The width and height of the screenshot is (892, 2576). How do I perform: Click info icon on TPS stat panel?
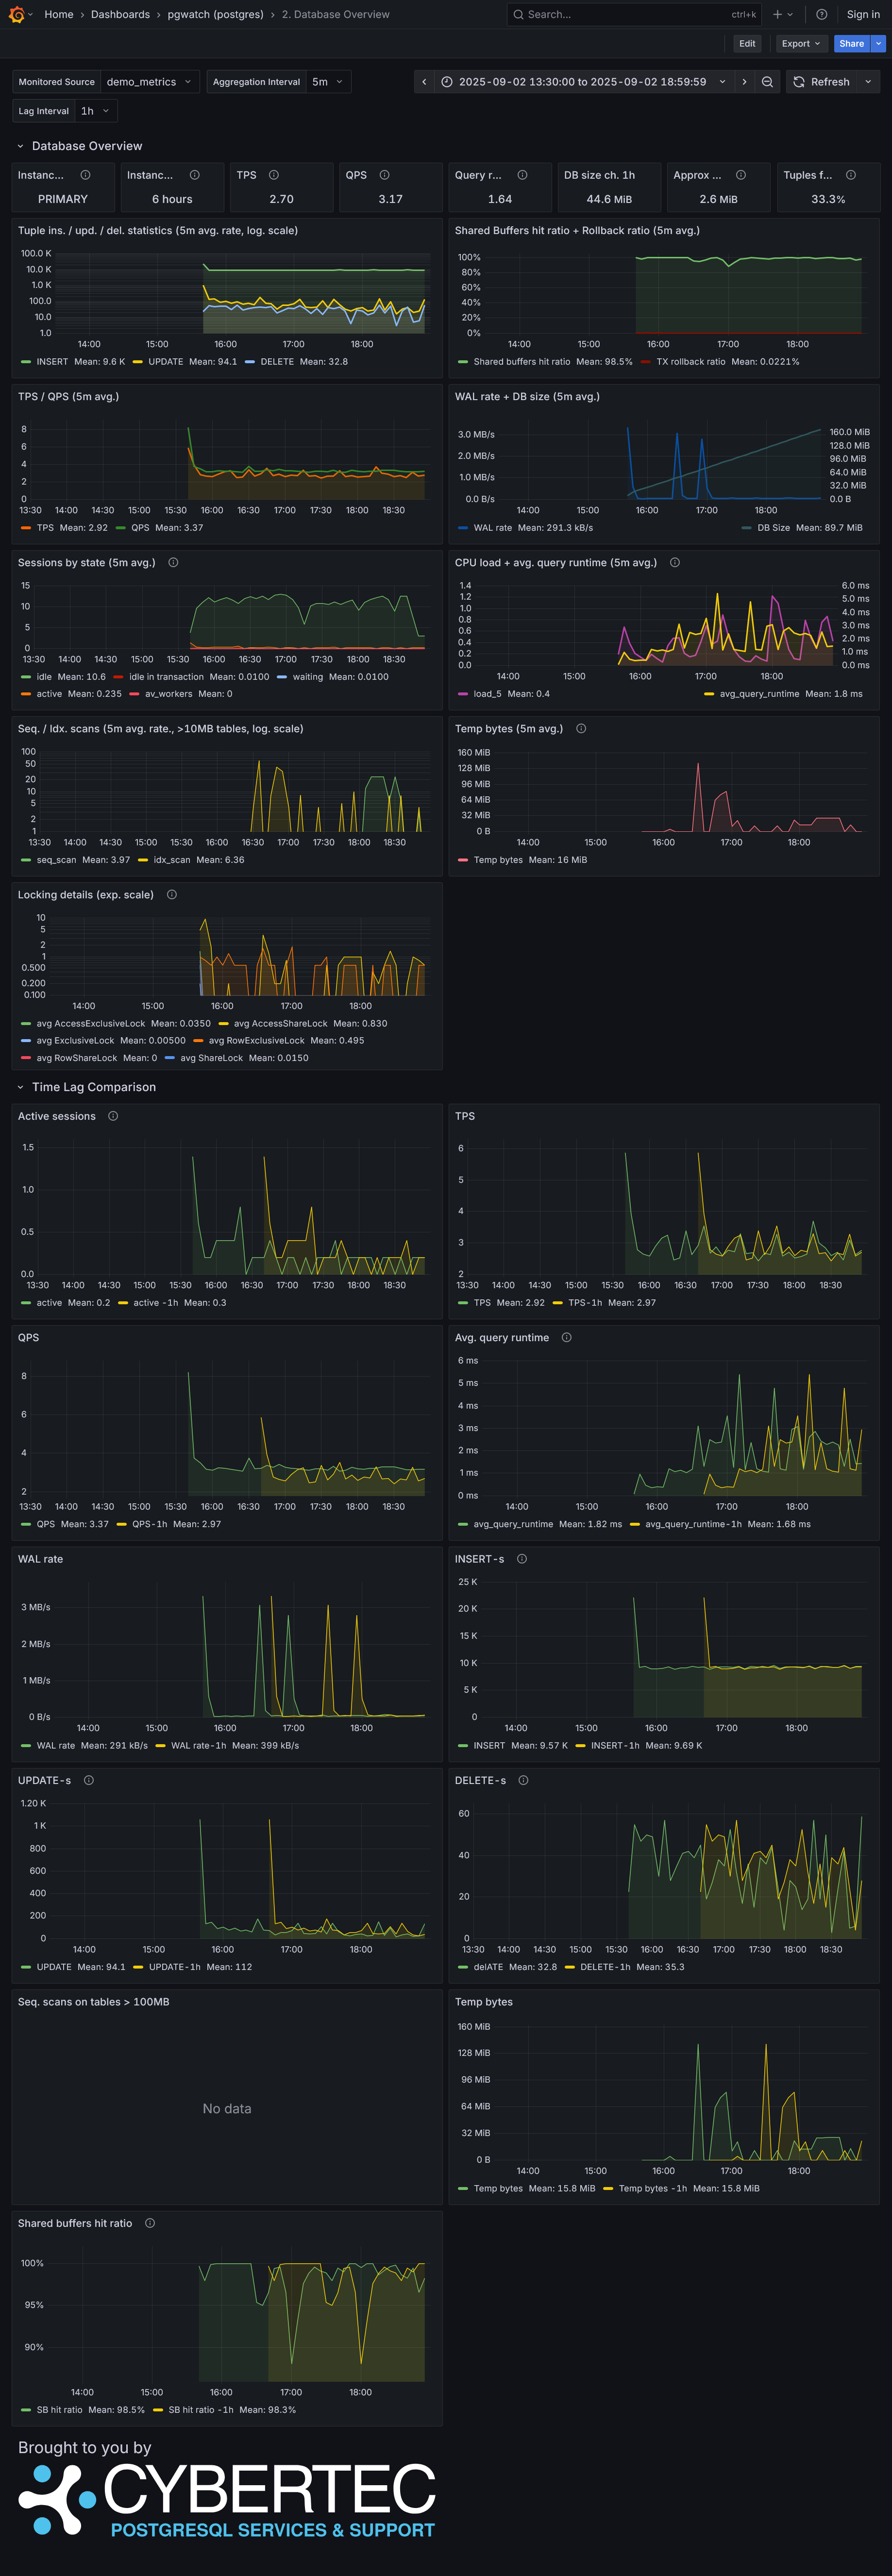click(x=274, y=175)
